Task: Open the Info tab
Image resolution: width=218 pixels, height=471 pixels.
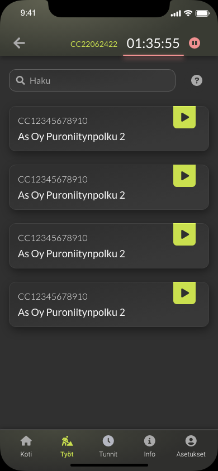Action: (149, 446)
